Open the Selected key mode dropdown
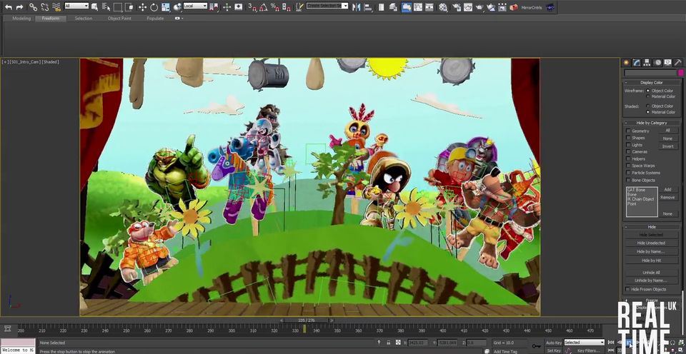 point(584,343)
